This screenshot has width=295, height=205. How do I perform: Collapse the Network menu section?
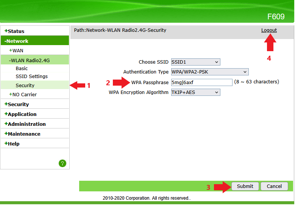click(16, 41)
